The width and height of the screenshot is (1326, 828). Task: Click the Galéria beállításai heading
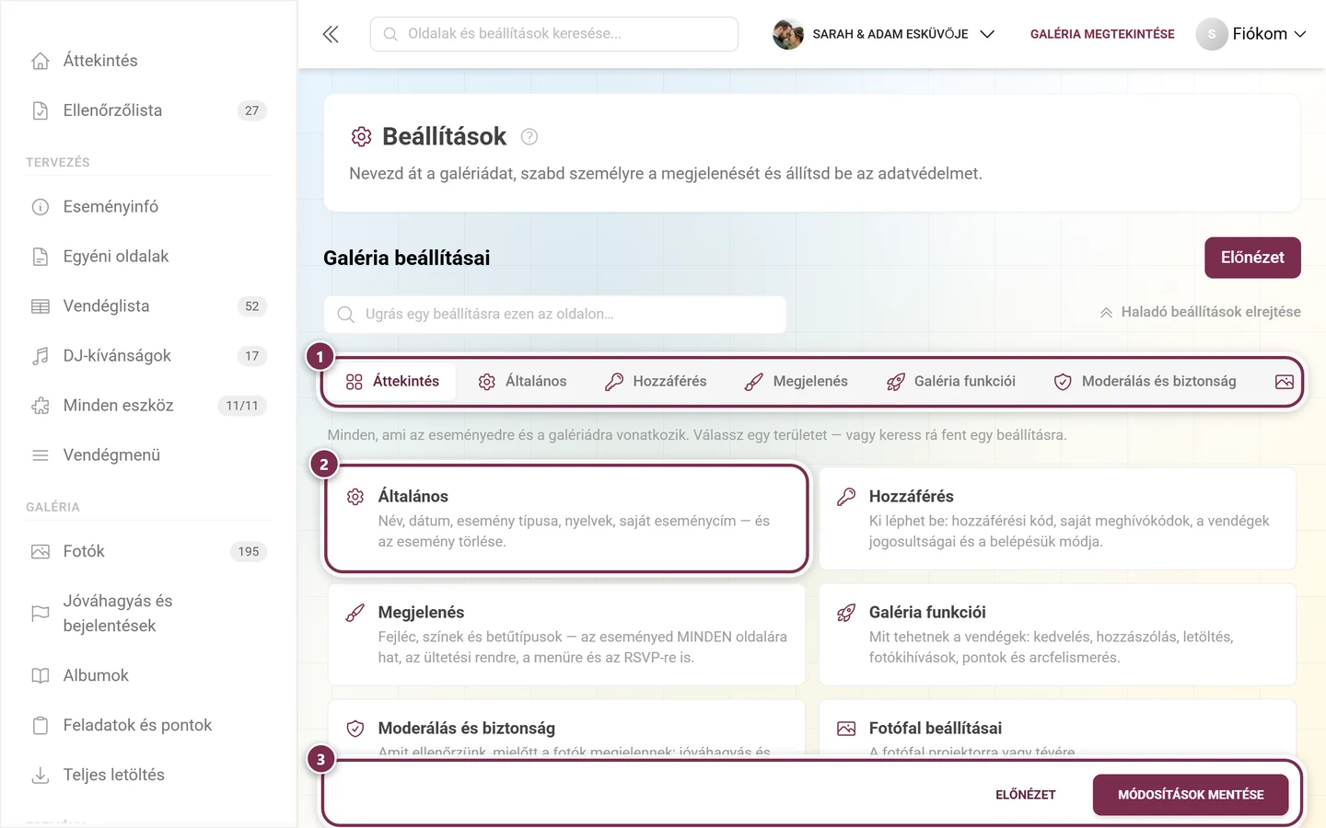tap(406, 259)
